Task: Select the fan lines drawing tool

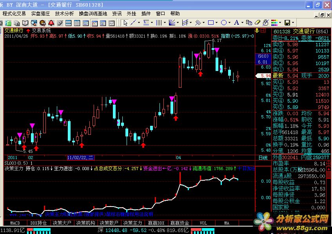Action: [172, 23]
